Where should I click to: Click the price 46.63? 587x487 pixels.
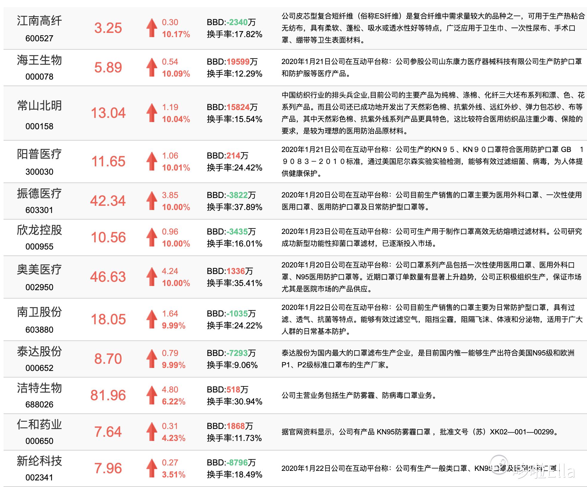(108, 277)
